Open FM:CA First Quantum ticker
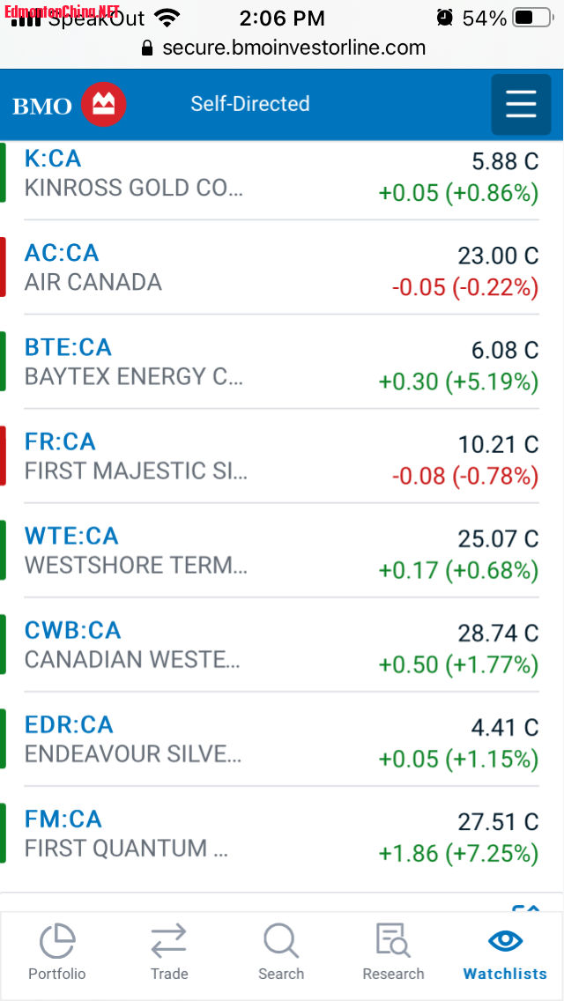Image resolution: width=564 pixels, height=1001 pixels. pos(63,819)
